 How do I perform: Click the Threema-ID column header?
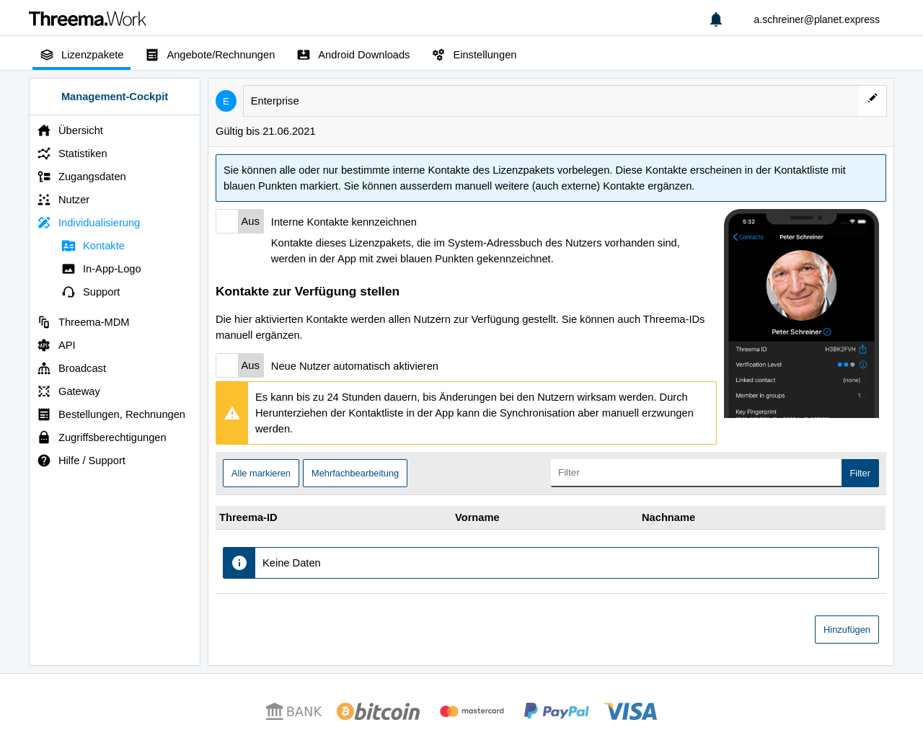[248, 517]
